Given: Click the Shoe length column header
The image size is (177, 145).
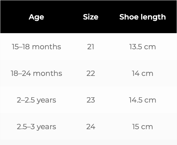Looking at the screenshot, I should (143, 17).
